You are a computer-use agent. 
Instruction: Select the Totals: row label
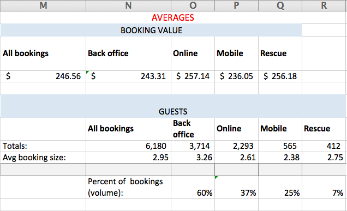point(43,146)
